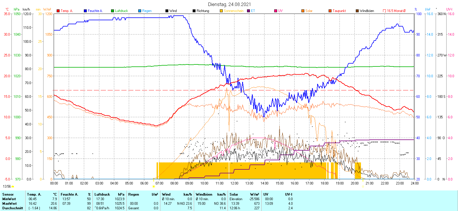The height and width of the screenshot is (211, 458).
Task: Click the maximum wind time 14:27
Action: (x=168, y=204)
